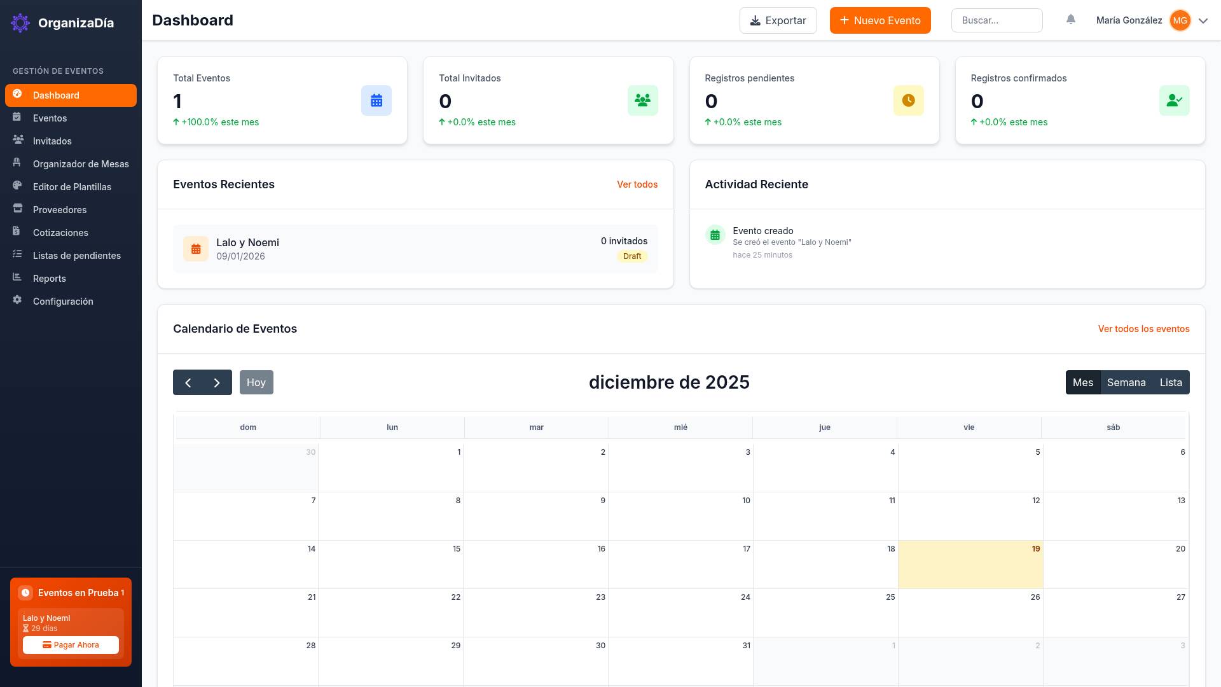Click the Nuevo Evento button
Viewport: 1221px width, 687px height.
[x=880, y=20]
